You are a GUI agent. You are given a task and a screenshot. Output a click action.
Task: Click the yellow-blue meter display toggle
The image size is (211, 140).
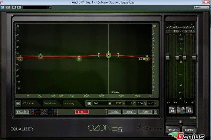(x=181, y=112)
